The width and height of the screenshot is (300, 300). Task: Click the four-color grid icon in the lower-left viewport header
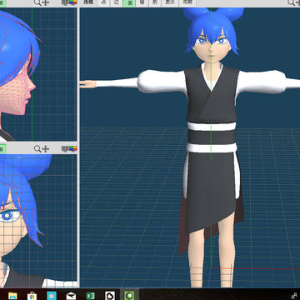pos(73,149)
